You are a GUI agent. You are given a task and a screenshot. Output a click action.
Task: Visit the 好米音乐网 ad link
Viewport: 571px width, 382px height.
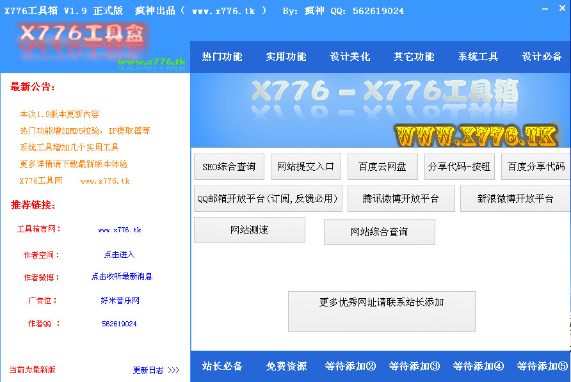[x=120, y=301]
